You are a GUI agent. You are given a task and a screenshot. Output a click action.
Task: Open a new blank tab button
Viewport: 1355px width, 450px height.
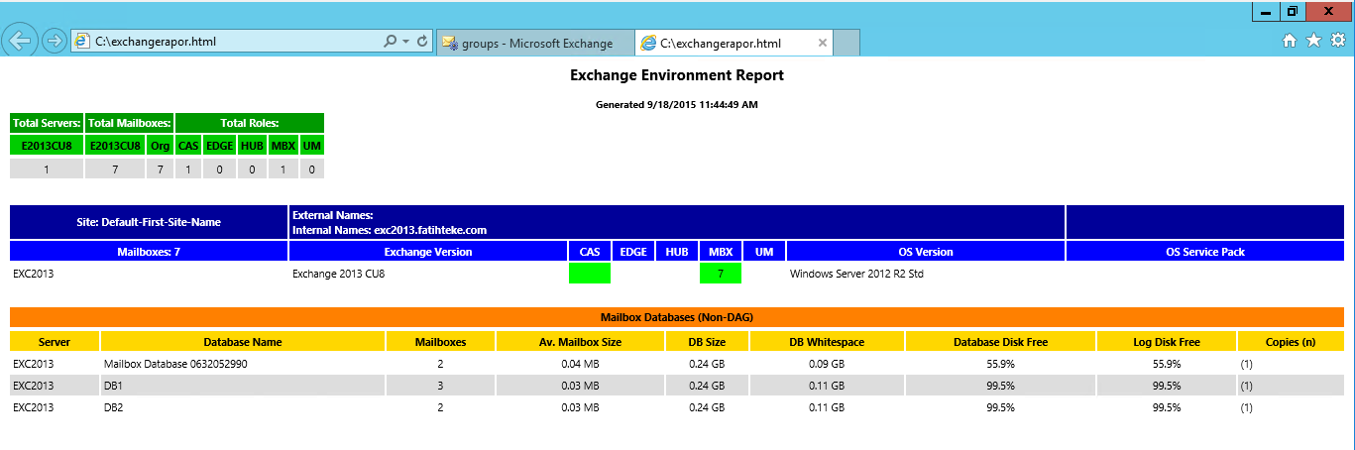(x=847, y=44)
